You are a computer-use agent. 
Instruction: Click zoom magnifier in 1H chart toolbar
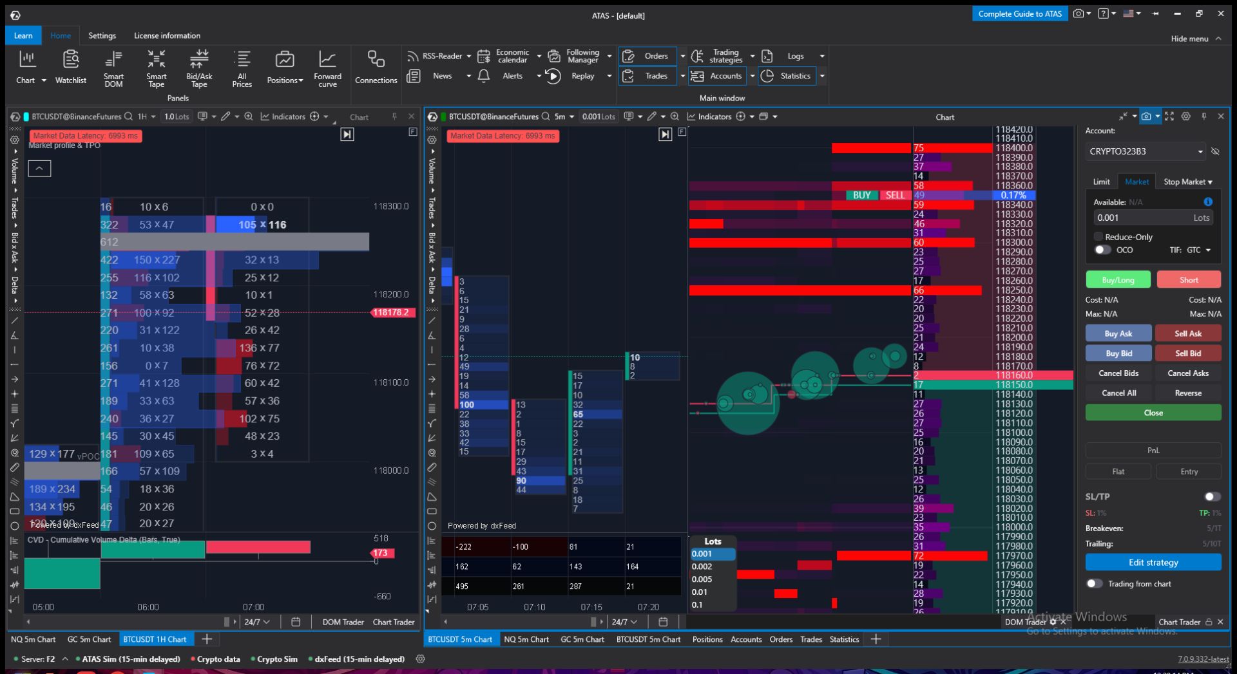[248, 117]
